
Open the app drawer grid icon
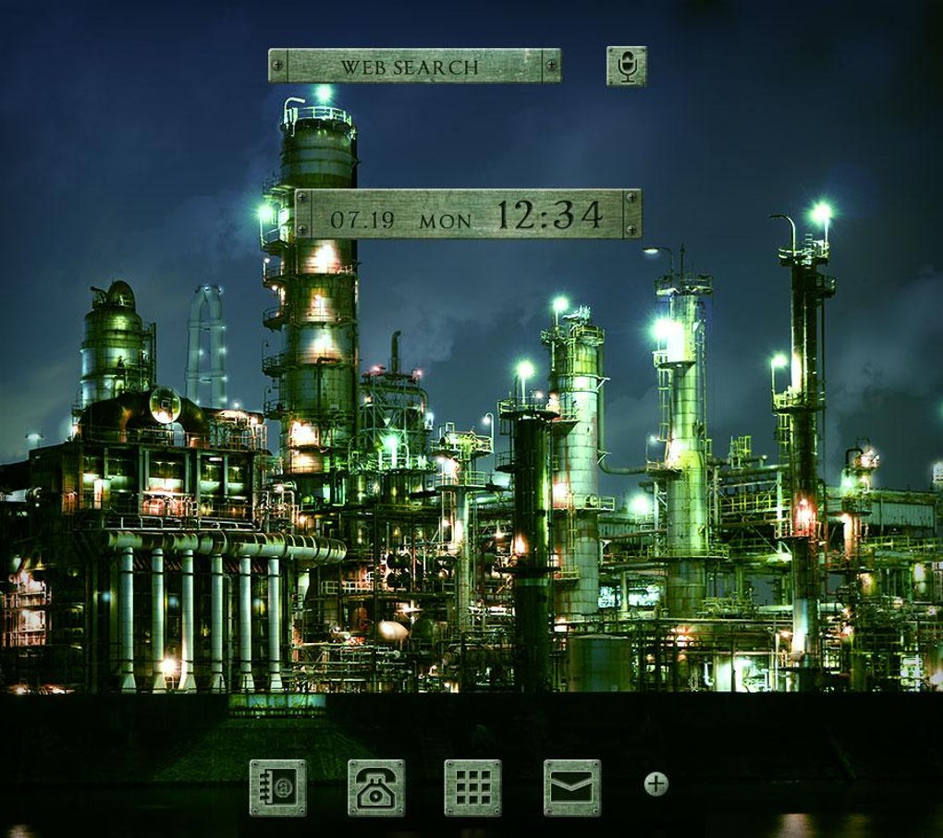(x=472, y=787)
